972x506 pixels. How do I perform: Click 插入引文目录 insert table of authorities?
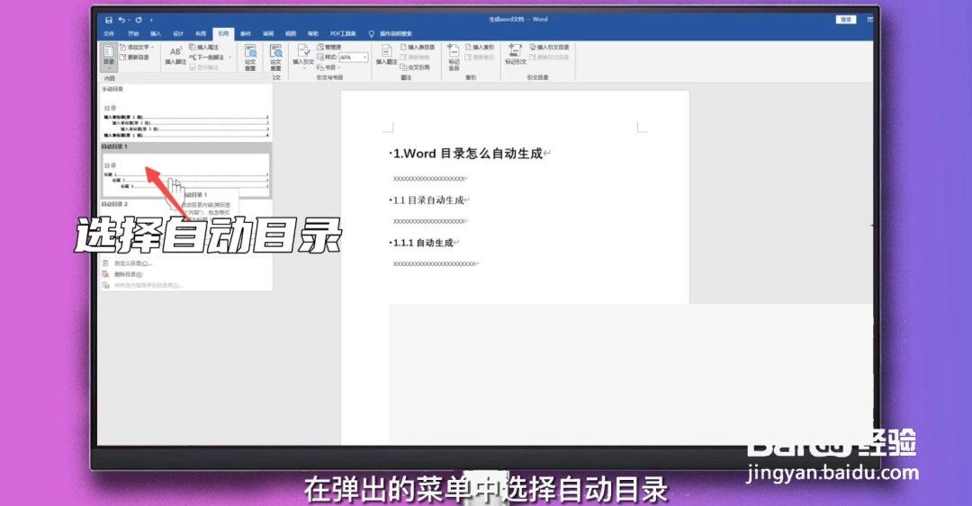[549, 47]
